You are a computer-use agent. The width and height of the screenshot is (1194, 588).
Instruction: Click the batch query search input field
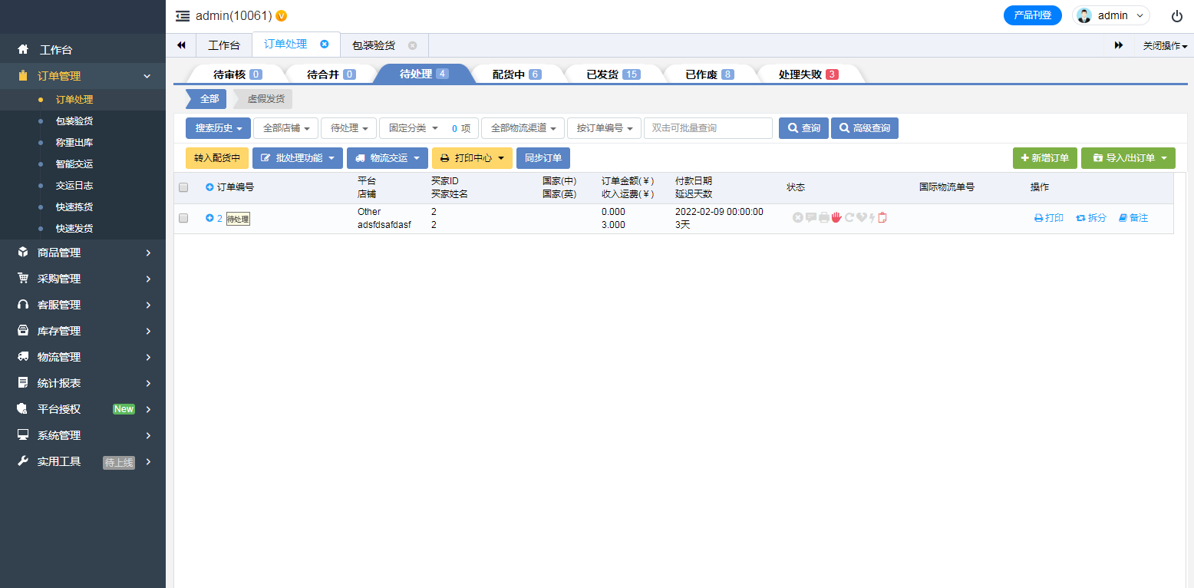(x=707, y=128)
